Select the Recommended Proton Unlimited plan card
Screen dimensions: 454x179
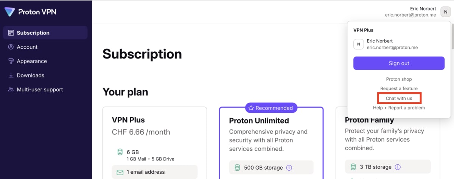(x=271, y=144)
